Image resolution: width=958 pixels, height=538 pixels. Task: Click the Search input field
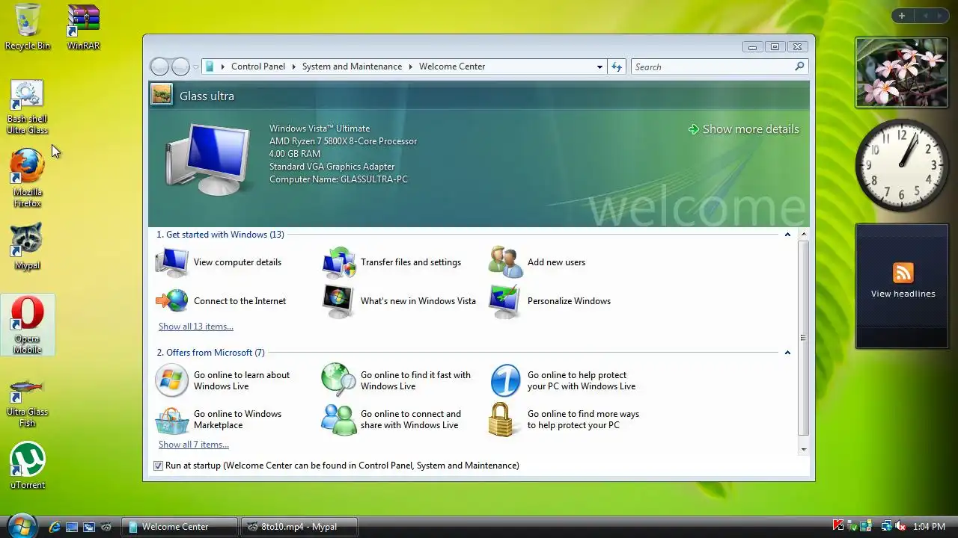pyautogui.click(x=712, y=67)
